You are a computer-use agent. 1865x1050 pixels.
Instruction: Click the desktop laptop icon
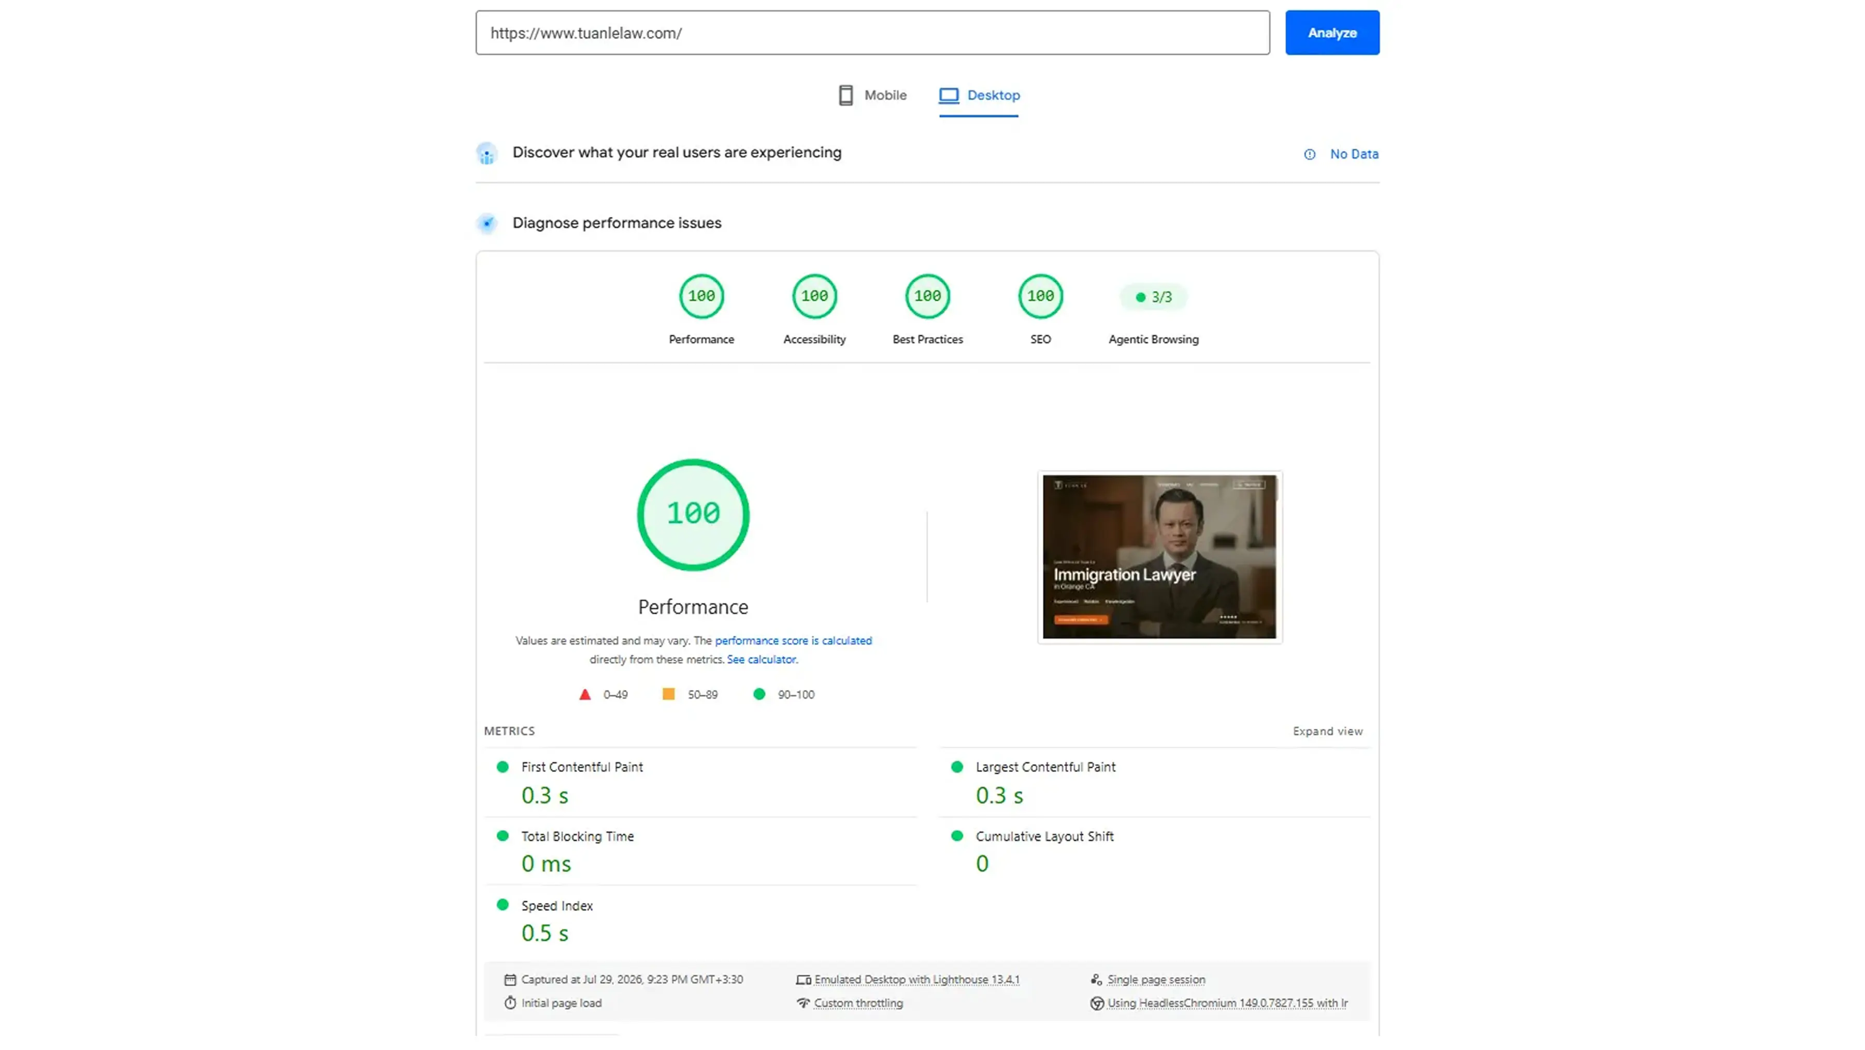point(949,95)
